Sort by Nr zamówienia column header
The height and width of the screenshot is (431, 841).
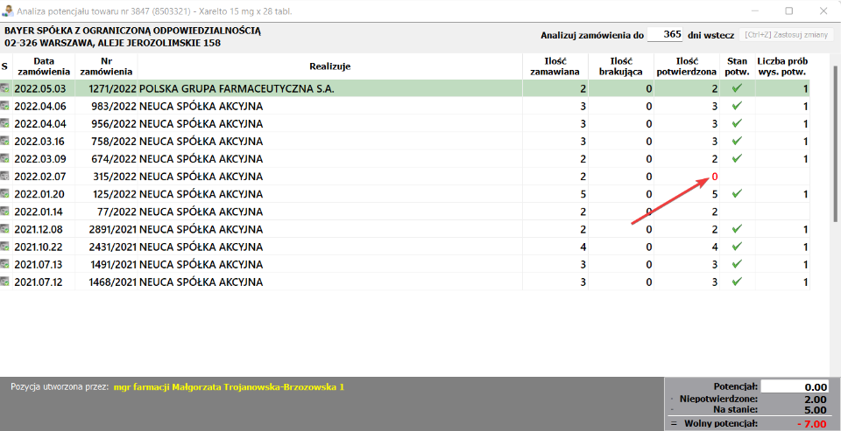(x=106, y=66)
